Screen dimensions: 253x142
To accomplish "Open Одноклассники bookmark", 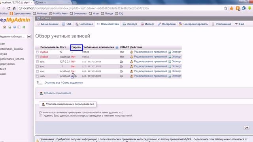I will [x=20, y=13].
